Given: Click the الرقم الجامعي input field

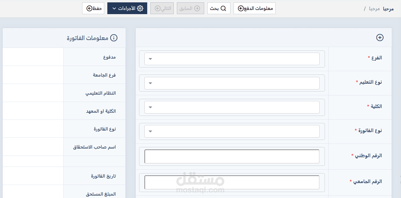Looking at the screenshot, I should click(232, 182).
